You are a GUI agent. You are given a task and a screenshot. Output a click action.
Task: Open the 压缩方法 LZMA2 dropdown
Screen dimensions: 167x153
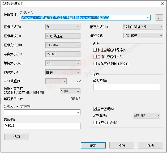63,45
